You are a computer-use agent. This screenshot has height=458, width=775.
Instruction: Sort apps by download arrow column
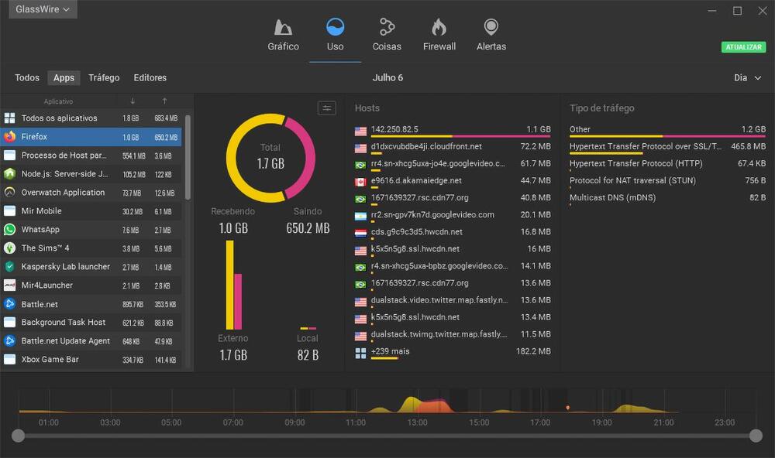point(133,101)
